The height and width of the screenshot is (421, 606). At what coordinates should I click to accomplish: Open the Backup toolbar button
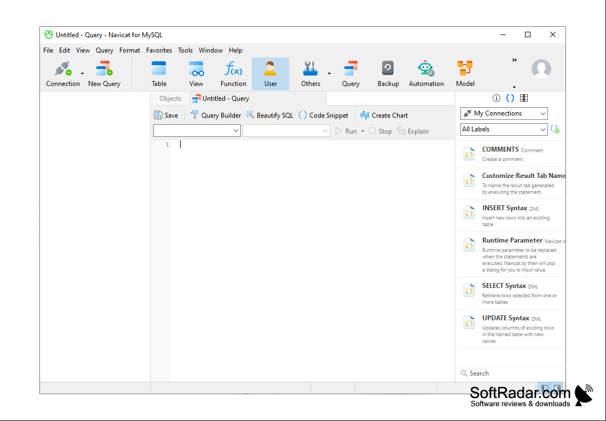(x=388, y=73)
